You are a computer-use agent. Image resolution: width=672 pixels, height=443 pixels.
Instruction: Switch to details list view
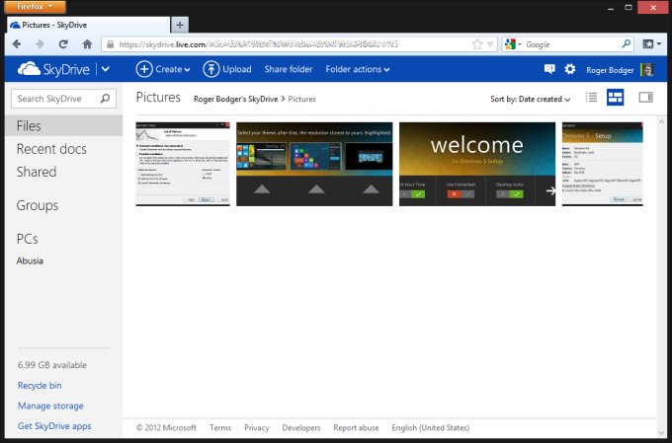(592, 98)
